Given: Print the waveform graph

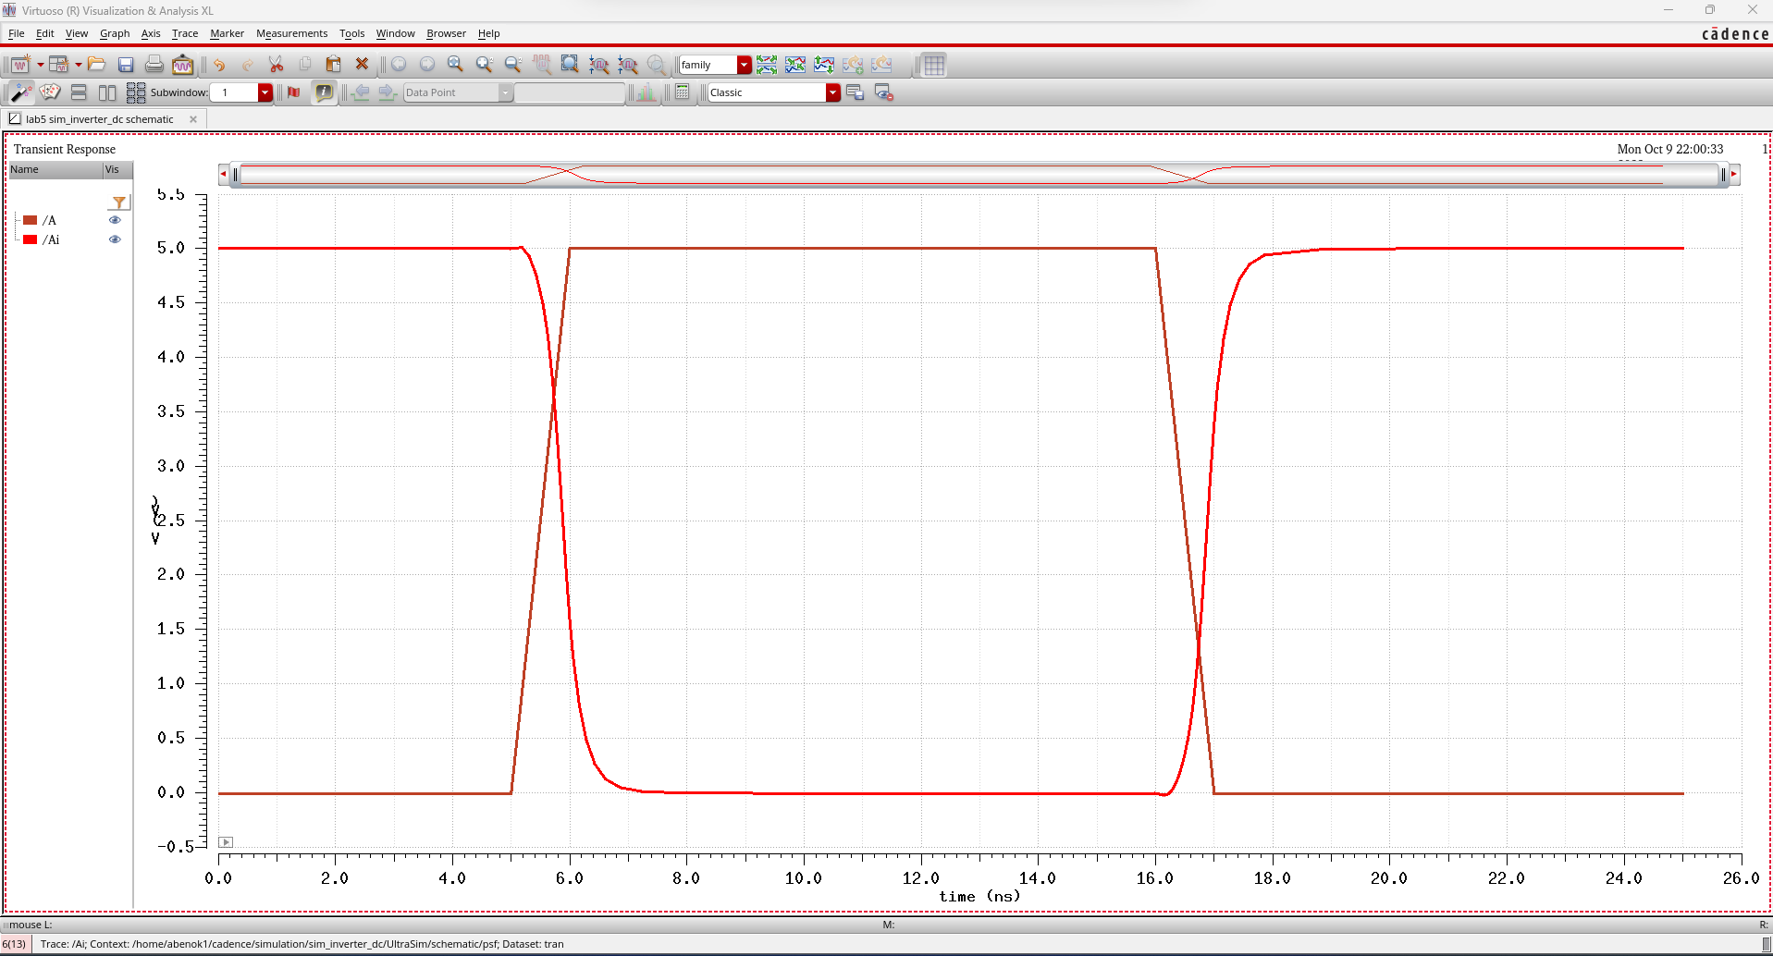Looking at the screenshot, I should (x=154, y=65).
